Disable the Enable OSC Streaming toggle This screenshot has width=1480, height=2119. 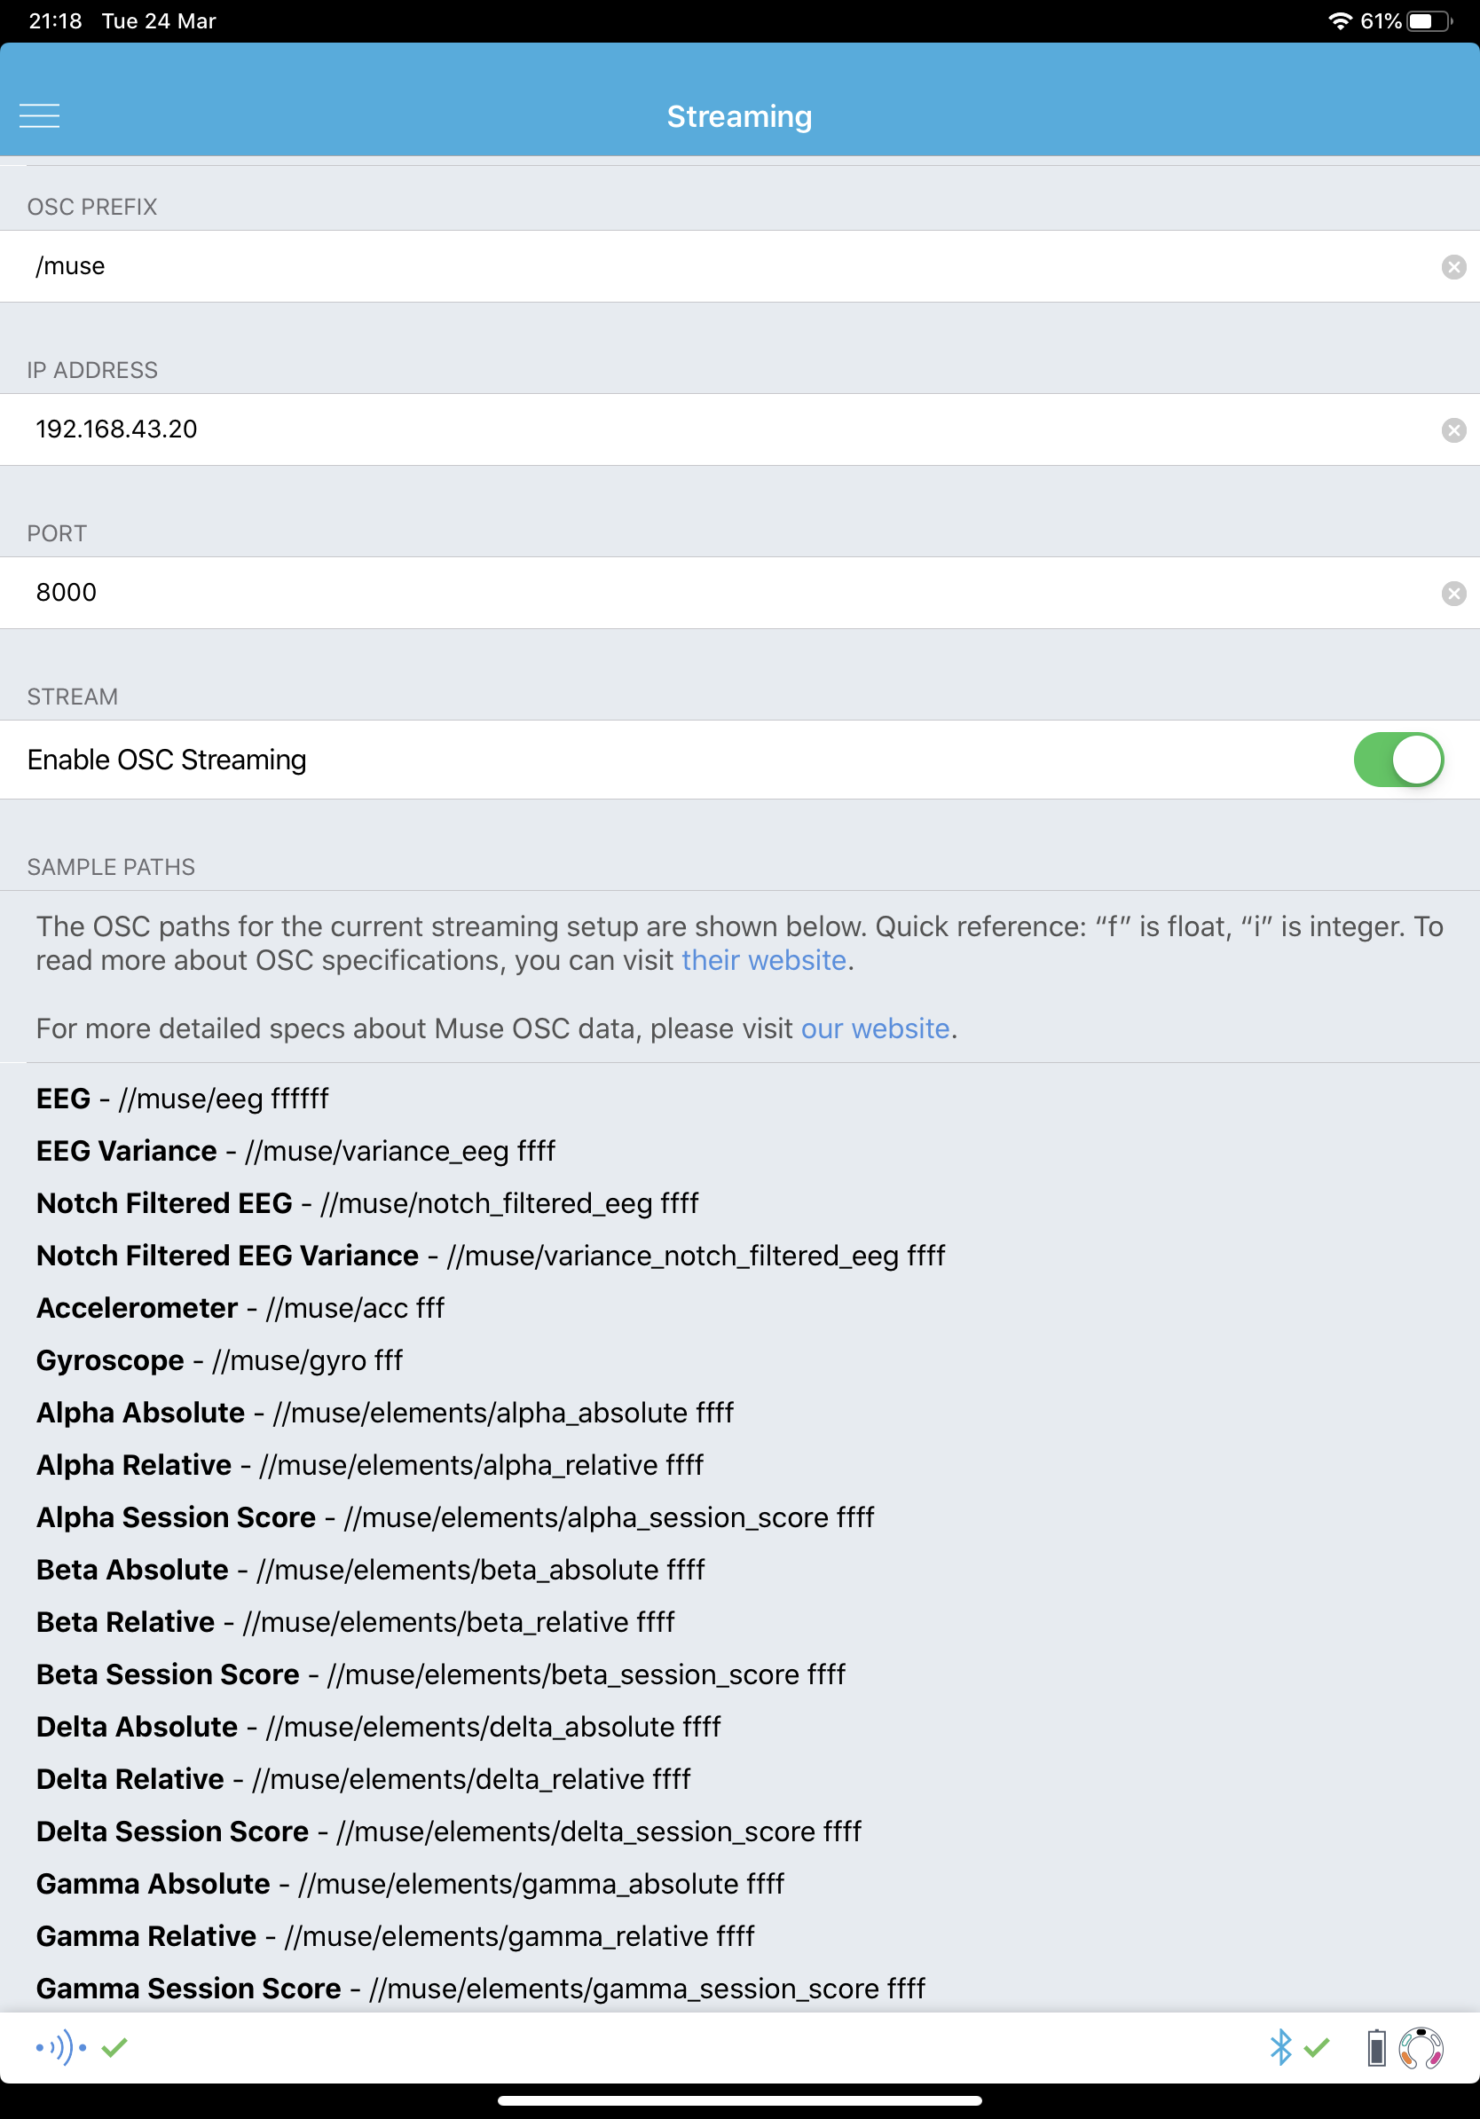coord(1400,759)
